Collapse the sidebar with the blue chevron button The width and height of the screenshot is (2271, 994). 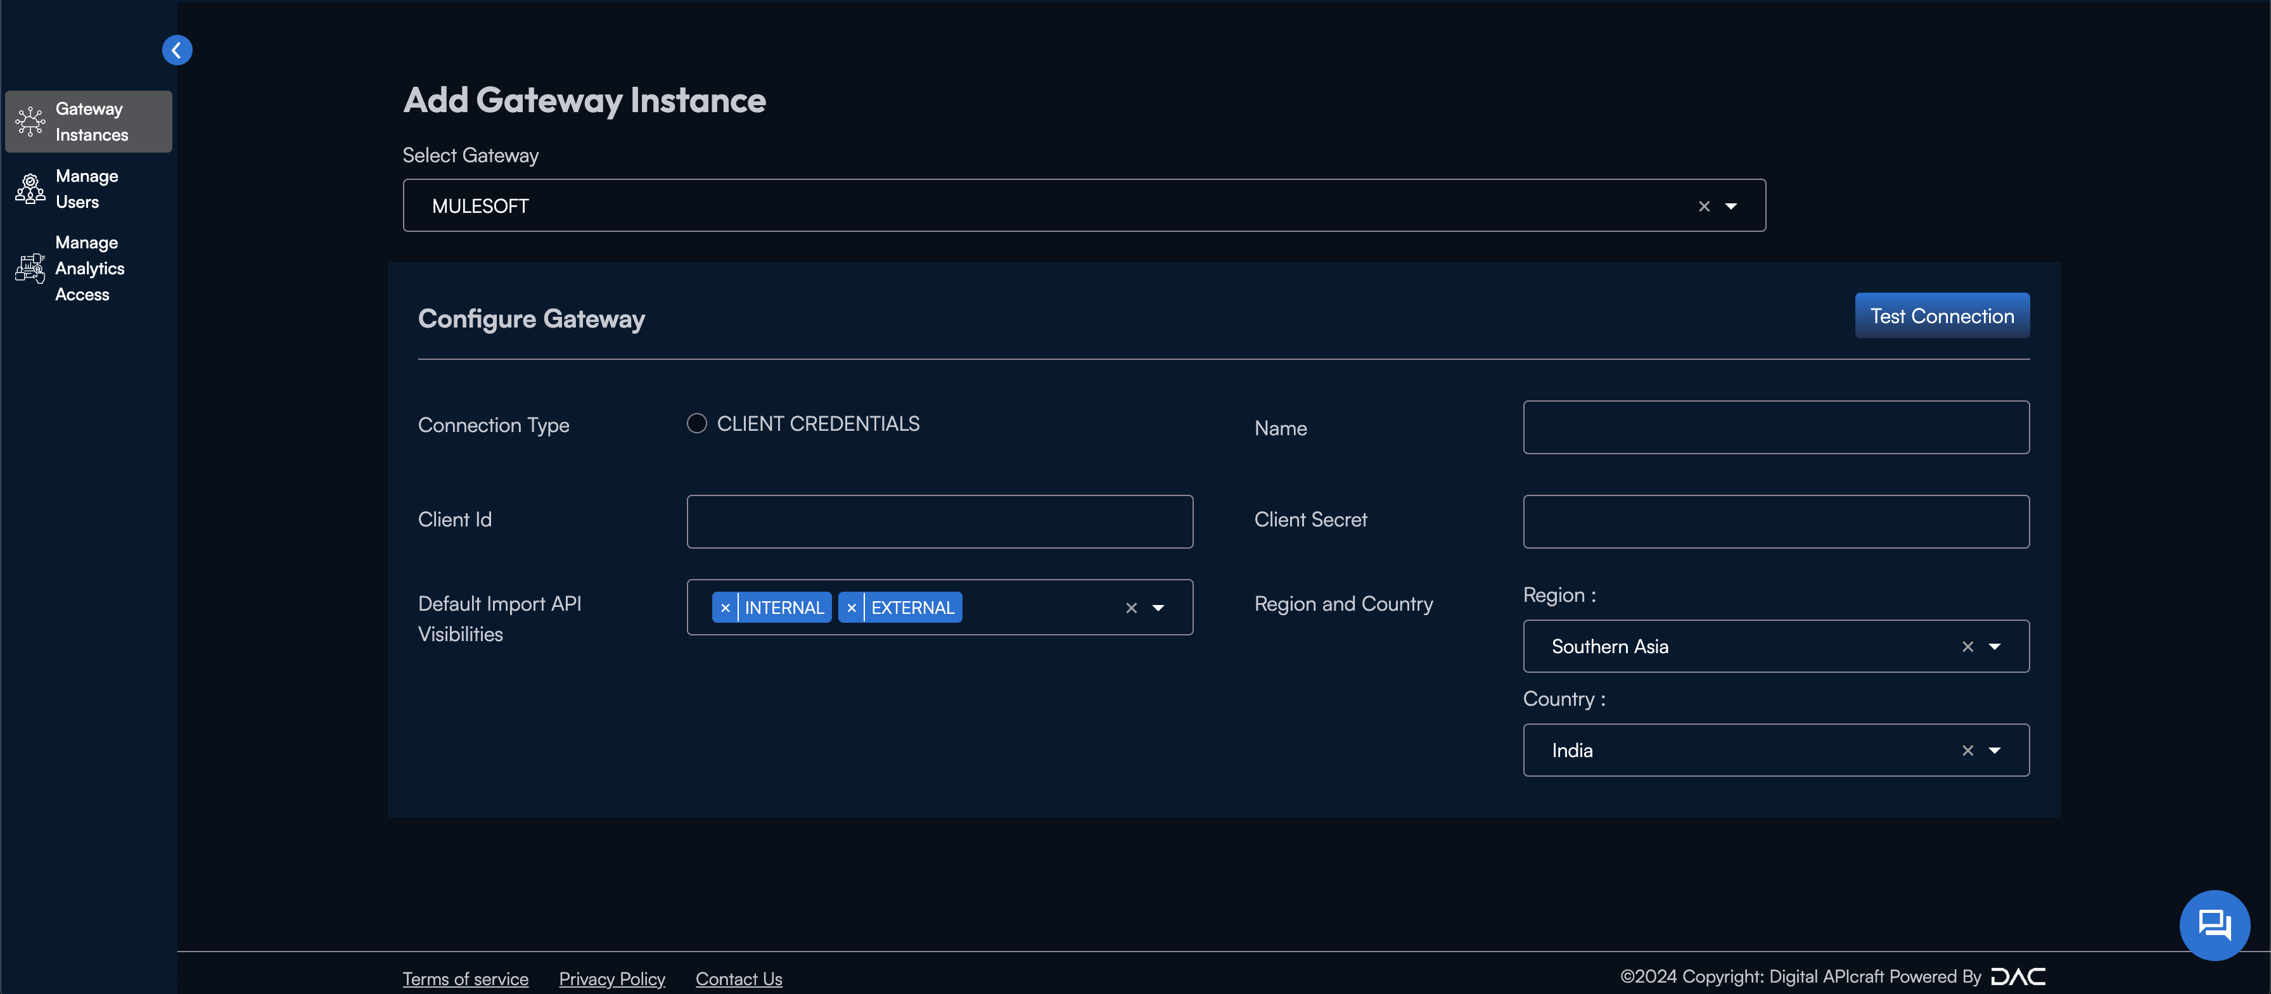coord(176,50)
